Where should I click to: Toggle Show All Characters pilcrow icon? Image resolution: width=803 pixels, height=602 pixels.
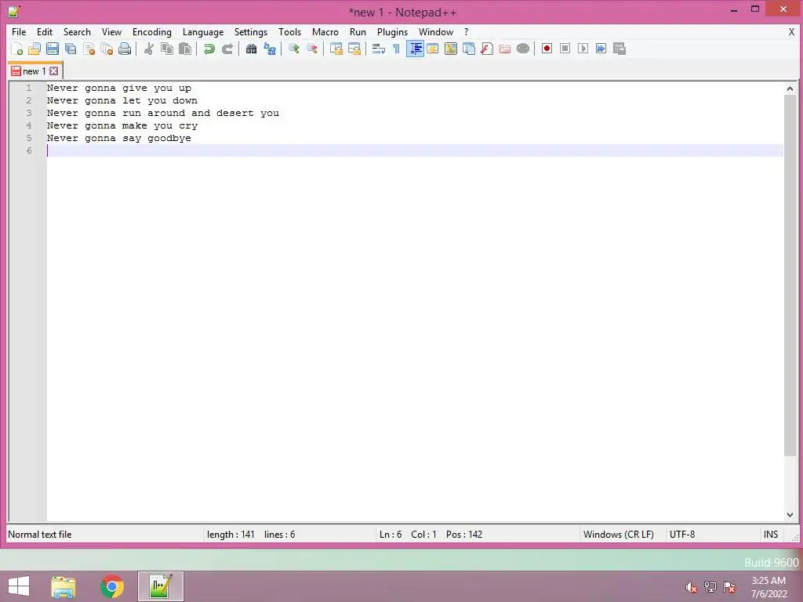[x=396, y=49]
